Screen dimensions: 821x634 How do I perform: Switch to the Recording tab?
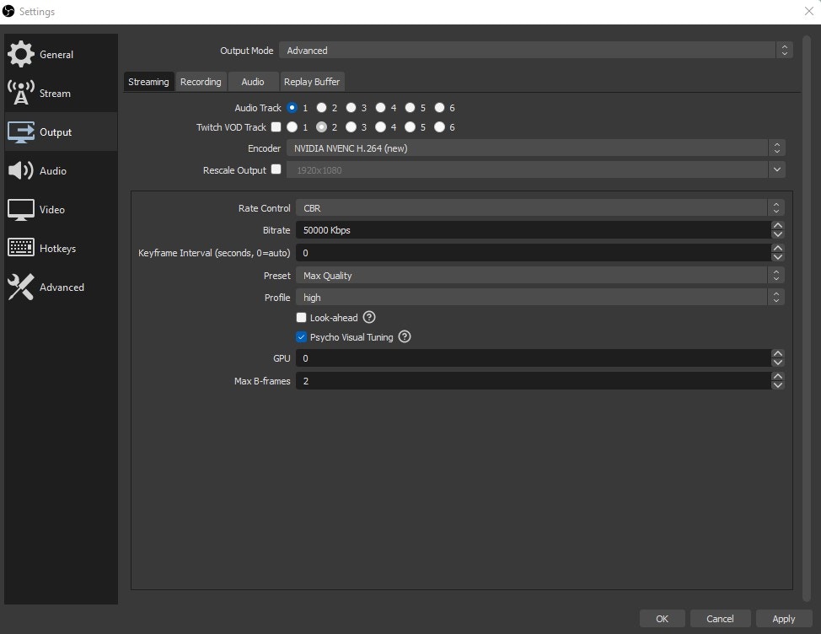coord(201,82)
